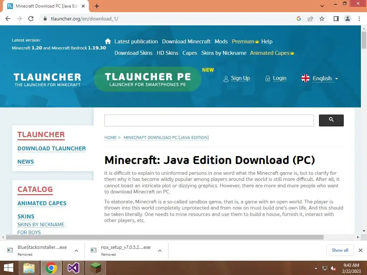The height and width of the screenshot is (275, 367).
Task: Close the Minecraft Download tab
Action: [83, 6]
